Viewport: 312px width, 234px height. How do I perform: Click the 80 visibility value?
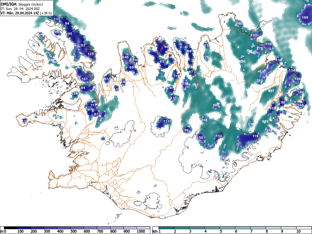click(131, 67)
